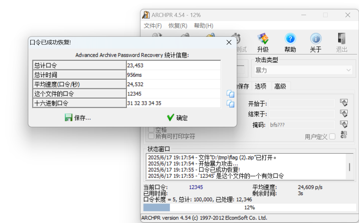Viewport: 359px width, 223px height.
Task: Open Help (帮助) toolbar icon
Action: click(290, 39)
